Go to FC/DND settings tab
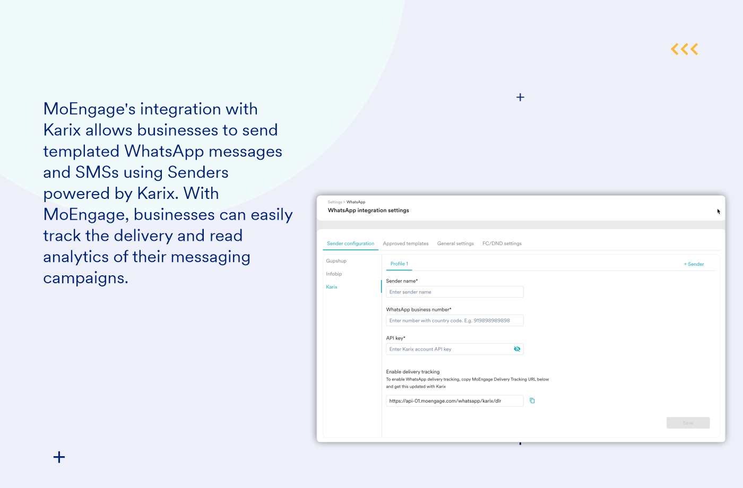Image resolution: width=743 pixels, height=488 pixels. tap(502, 243)
